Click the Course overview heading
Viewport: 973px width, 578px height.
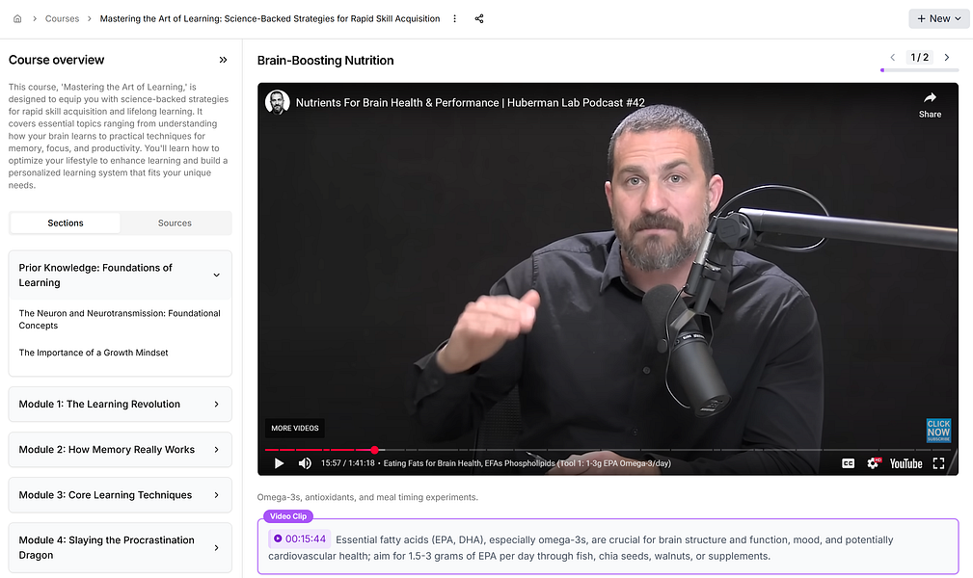tap(57, 60)
